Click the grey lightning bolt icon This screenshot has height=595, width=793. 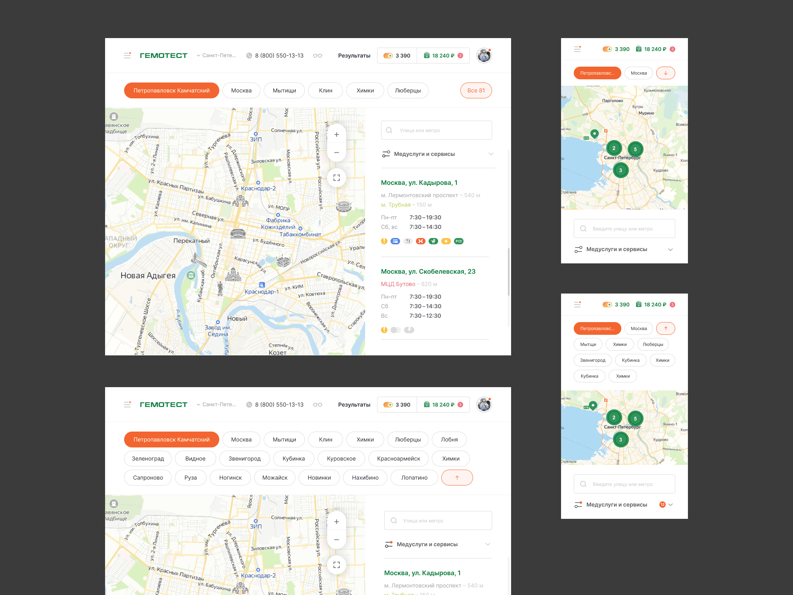coord(409,330)
